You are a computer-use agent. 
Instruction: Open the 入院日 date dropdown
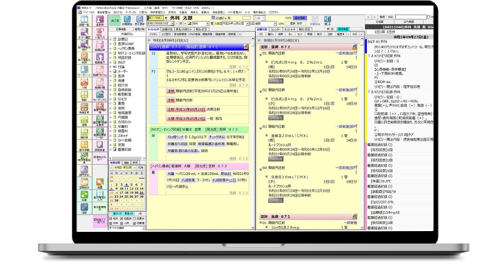[247, 24]
